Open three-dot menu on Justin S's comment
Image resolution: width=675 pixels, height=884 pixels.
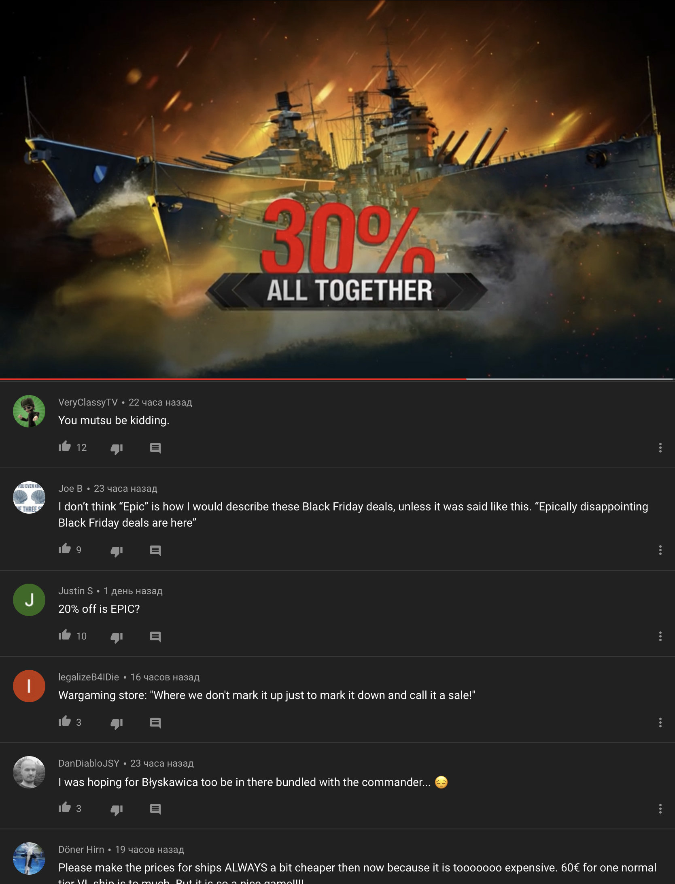[660, 636]
